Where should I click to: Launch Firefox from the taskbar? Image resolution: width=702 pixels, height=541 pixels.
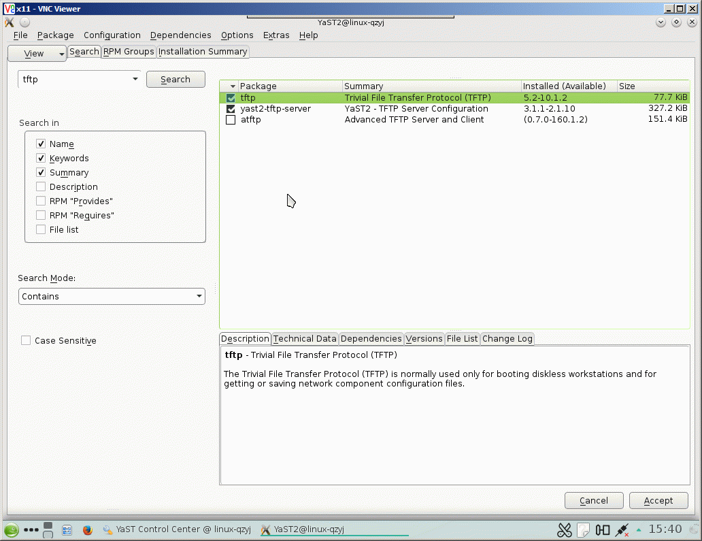(x=88, y=530)
